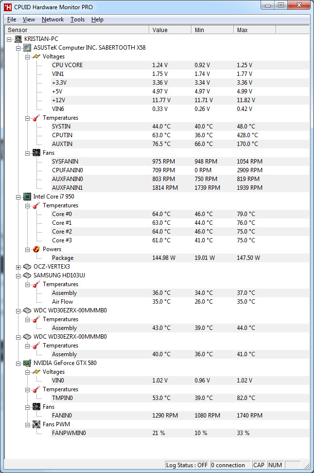Screen dimensions: 314x473
Task: Click the 2909 RPM max value
Action: pos(249,170)
